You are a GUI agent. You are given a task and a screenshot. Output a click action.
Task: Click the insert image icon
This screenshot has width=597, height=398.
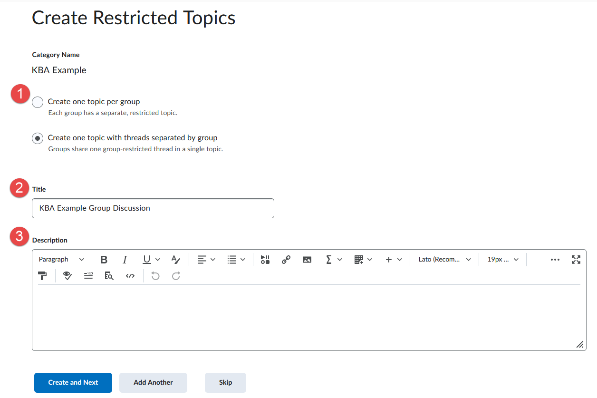pos(307,260)
